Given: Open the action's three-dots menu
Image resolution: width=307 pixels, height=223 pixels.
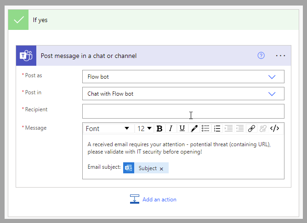Looking at the screenshot, I should point(280,56).
